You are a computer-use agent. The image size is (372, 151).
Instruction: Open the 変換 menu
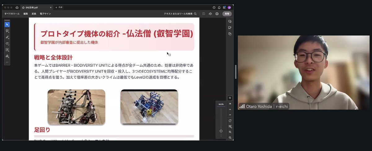pos(34,14)
